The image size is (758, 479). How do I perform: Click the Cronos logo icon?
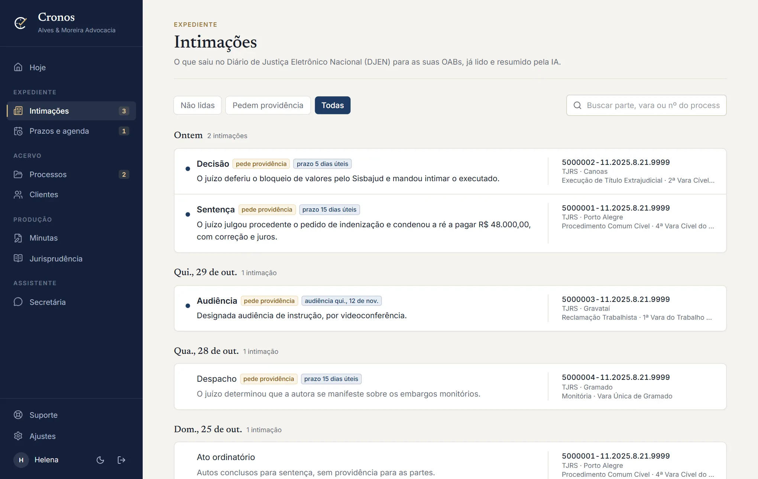(20, 23)
